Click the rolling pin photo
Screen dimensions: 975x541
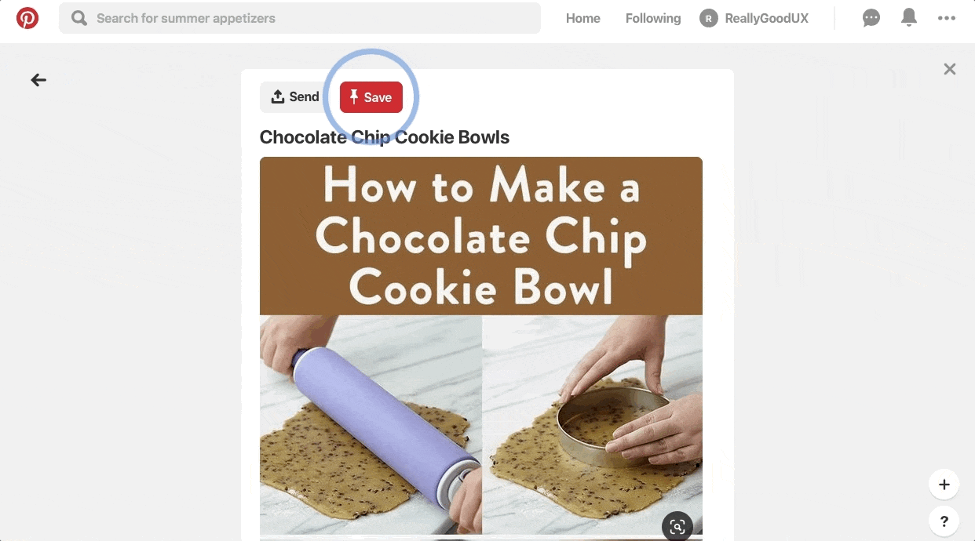pyautogui.click(x=371, y=425)
